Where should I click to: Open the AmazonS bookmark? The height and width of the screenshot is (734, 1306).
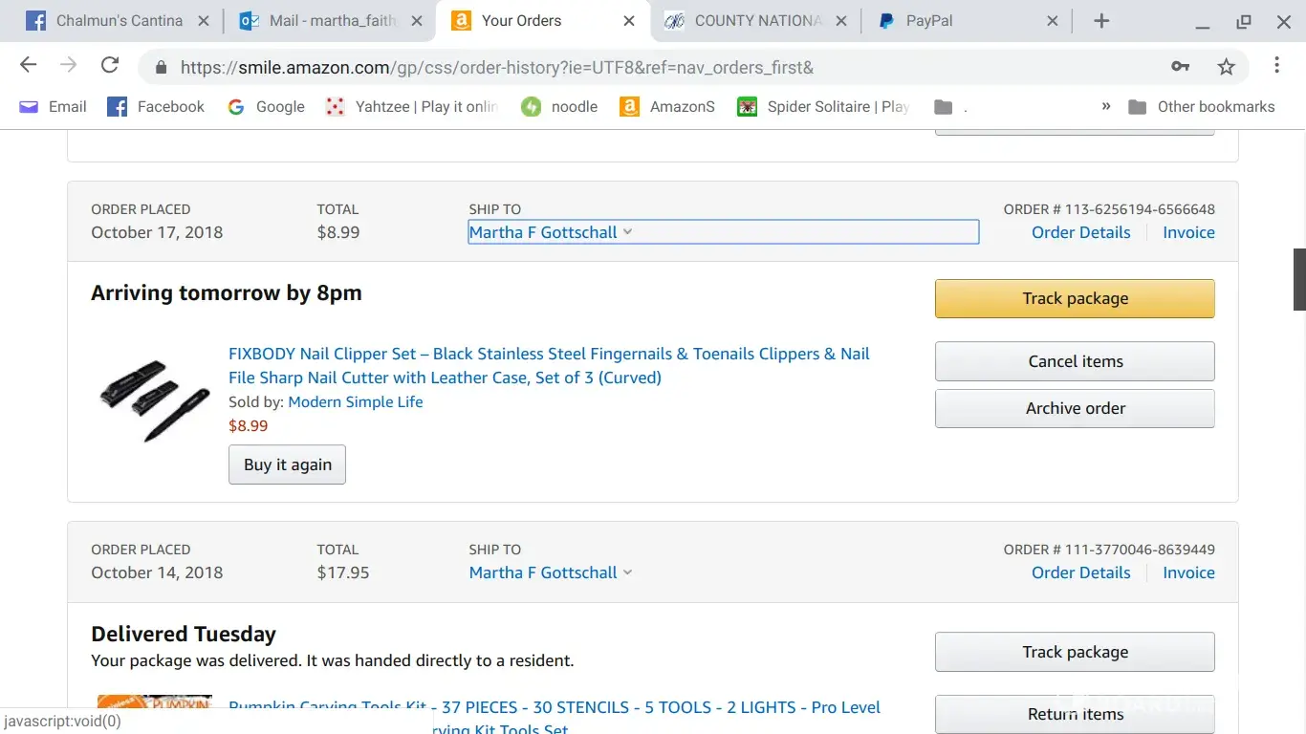pyautogui.click(x=667, y=107)
